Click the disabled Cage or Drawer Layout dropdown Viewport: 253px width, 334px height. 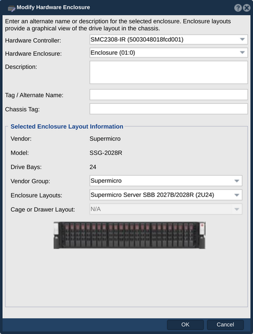click(166, 209)
